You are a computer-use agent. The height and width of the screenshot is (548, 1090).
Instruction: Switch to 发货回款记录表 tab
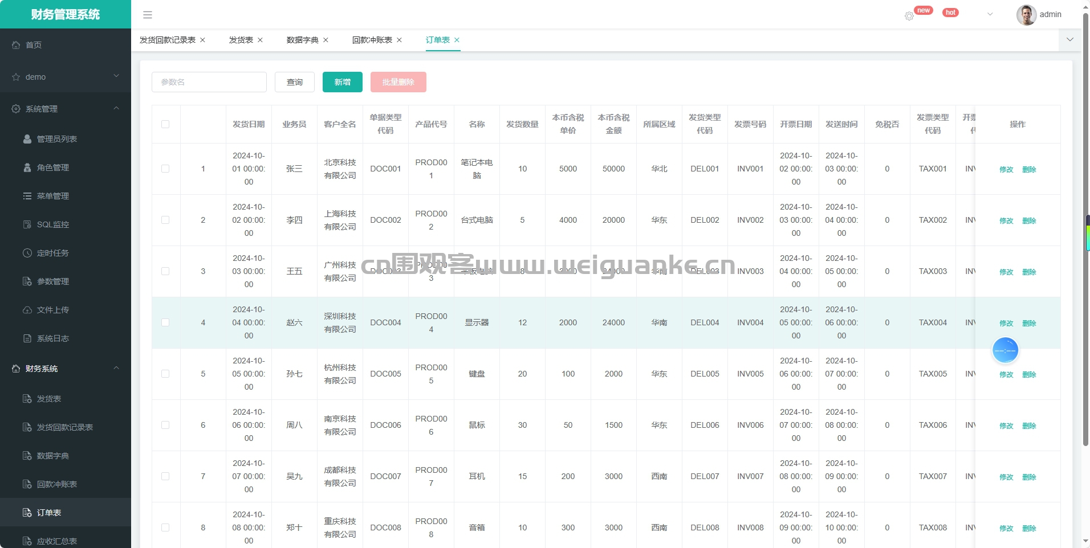(168, 40)
